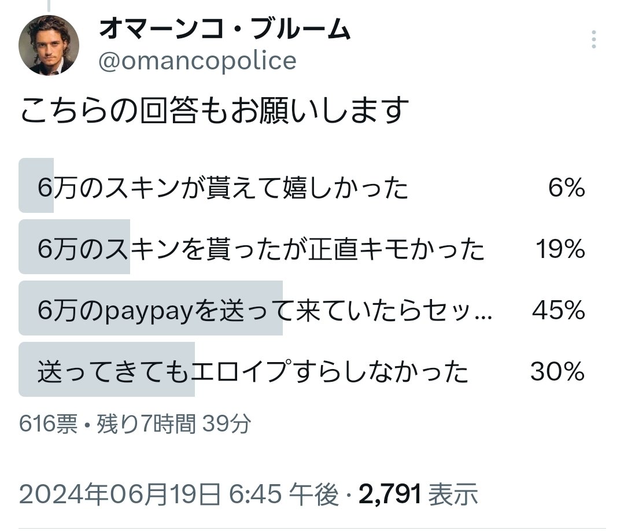
Task: Click the 616票 vote count
Action: pos(48,424)
